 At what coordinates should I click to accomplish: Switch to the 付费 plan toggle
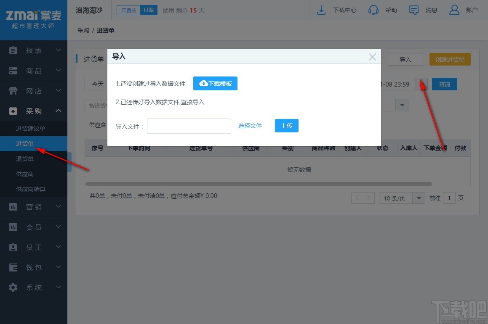(x=148, y=10)
